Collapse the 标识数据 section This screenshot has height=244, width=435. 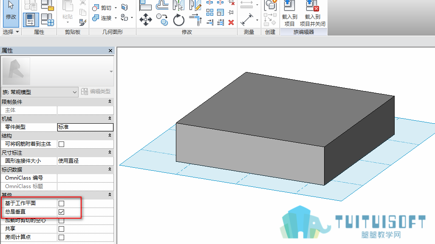110,169
